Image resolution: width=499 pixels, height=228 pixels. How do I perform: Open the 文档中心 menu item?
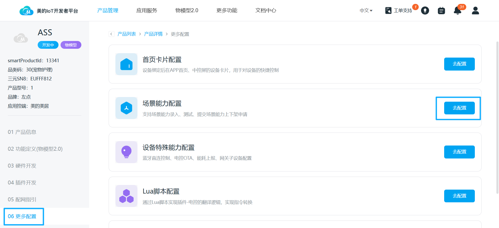[x=266, y=11]
